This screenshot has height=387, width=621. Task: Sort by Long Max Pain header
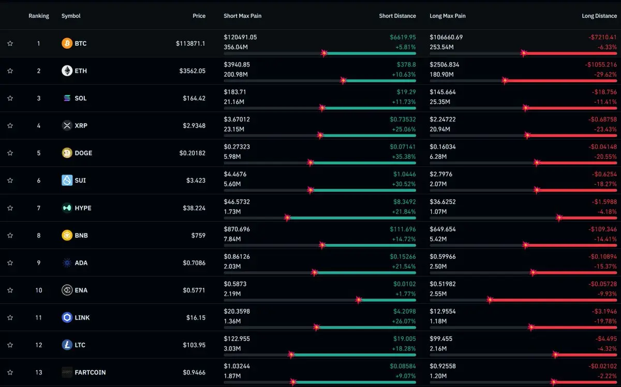point(448,16)
